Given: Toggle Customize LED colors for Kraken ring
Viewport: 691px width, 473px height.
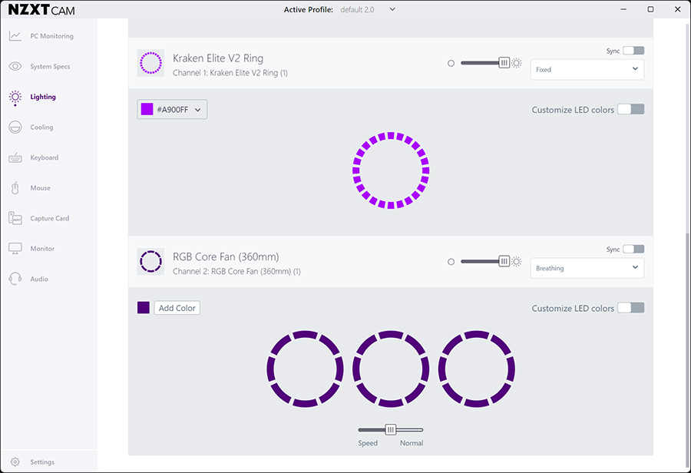Looking at the screenshot, I should [630, 110].
